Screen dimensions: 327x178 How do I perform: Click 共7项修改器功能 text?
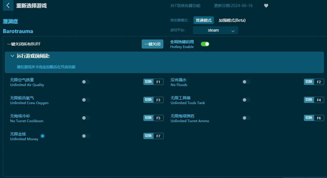pyautogui.click(x=185, y=6)
